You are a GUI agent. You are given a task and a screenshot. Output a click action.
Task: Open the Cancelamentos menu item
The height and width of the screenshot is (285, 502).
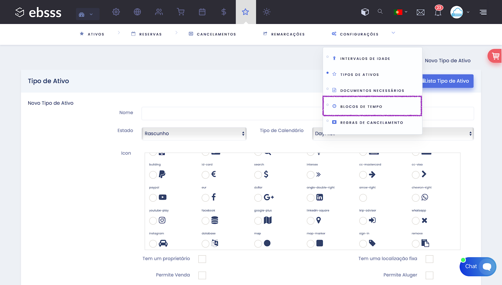tap(212, 34)
